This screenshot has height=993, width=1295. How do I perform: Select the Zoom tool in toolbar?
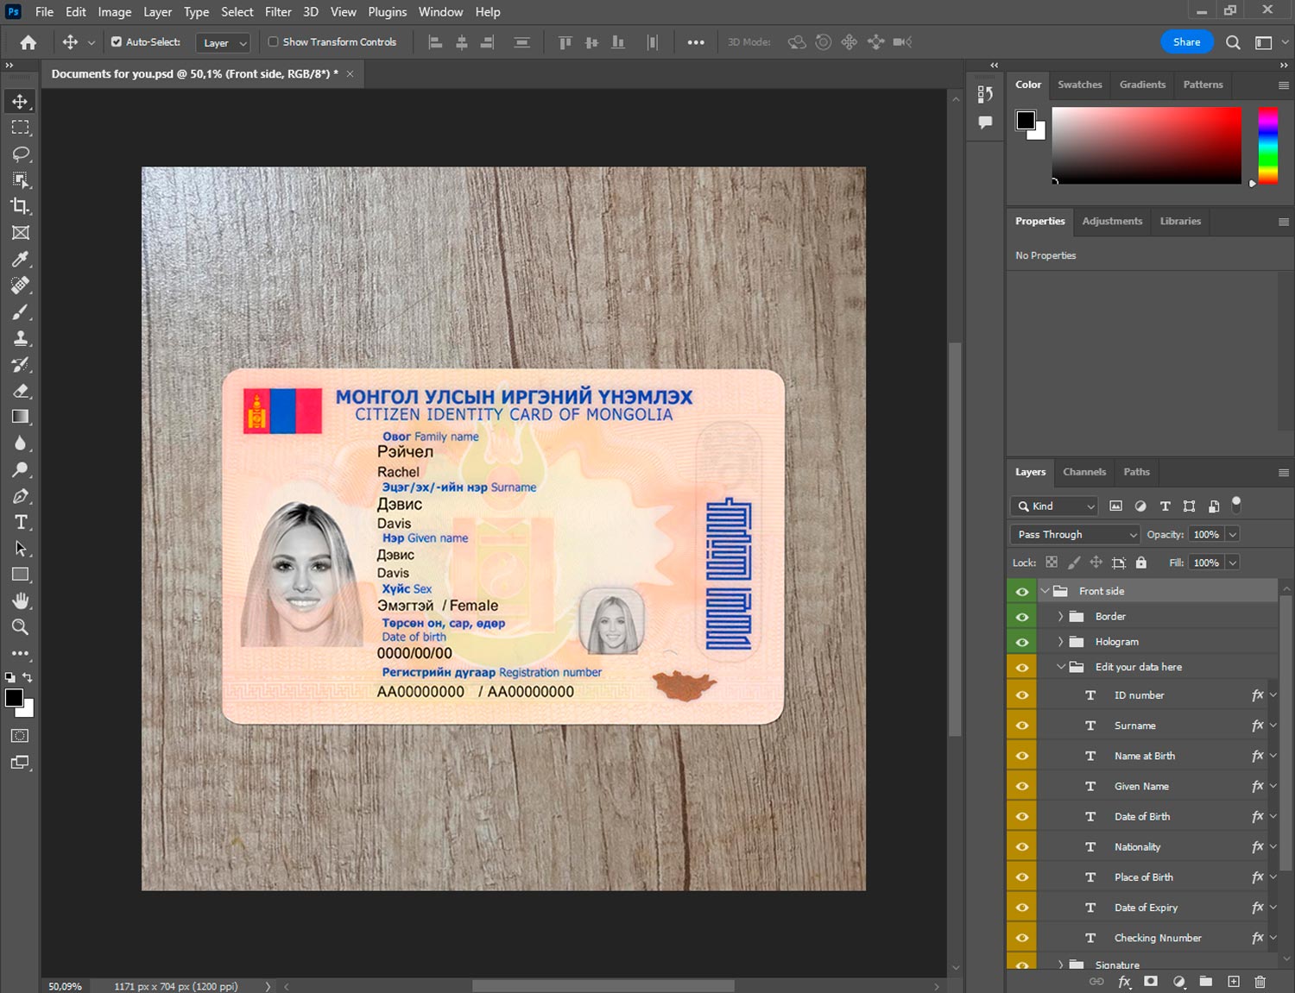pos(21,627)
